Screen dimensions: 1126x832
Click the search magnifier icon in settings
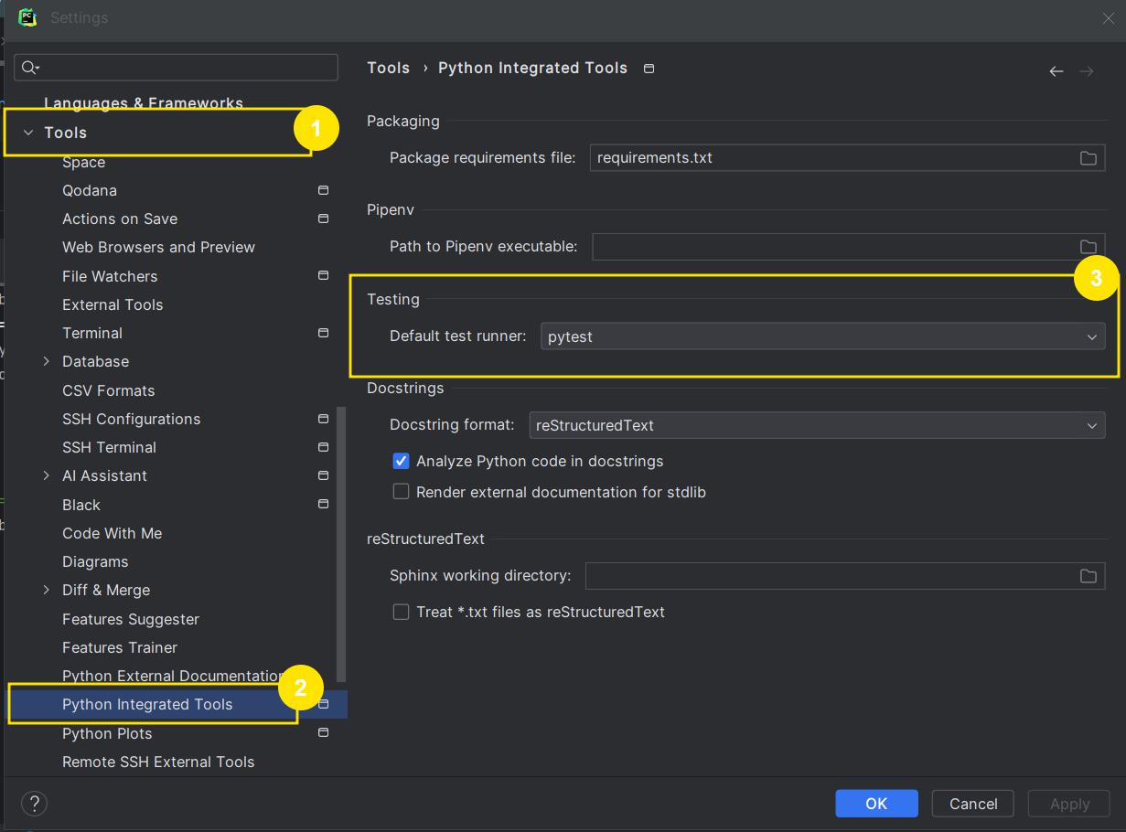[x=30, y=68]
